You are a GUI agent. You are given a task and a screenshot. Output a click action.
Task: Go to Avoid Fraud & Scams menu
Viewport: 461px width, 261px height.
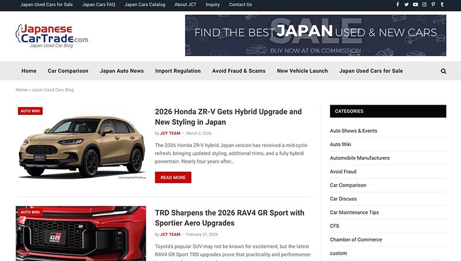[x=239, y=71]
